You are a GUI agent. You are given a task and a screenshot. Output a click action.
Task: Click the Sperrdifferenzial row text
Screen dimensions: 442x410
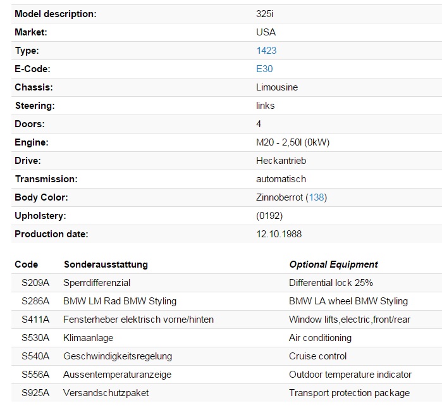coord(97,283)
